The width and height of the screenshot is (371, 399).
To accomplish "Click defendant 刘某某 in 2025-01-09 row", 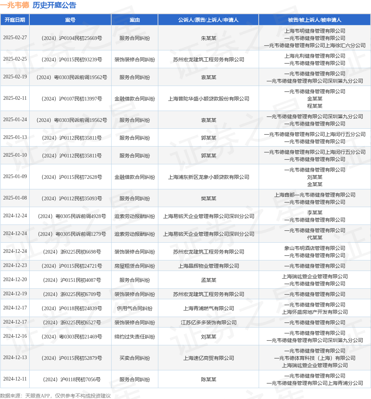I will pos(315,177).
